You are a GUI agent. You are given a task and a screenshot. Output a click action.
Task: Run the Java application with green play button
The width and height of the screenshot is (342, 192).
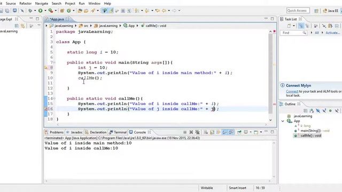click(41, 11)
